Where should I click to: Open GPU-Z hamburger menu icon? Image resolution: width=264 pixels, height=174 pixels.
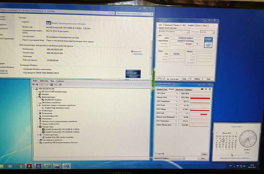(x=210, y=89)
